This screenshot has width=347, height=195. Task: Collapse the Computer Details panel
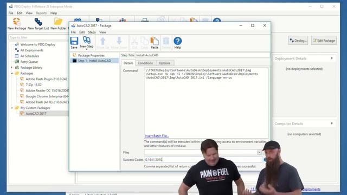coord(331,123)
